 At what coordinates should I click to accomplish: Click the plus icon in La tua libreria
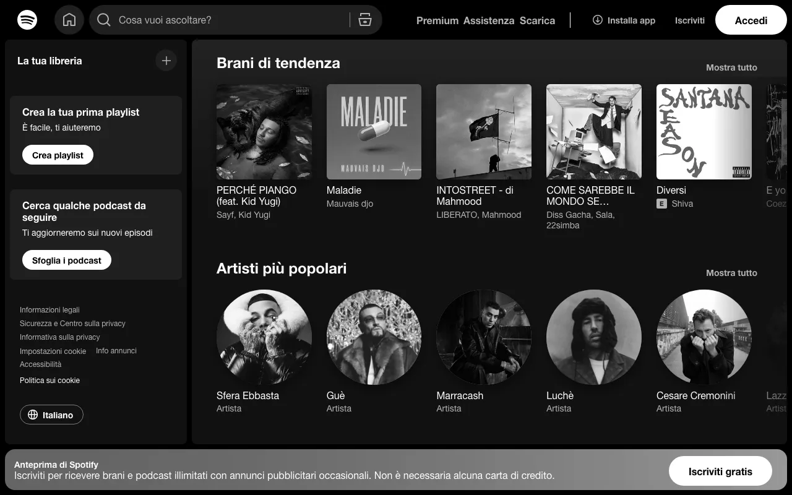(x=166, y=61)
